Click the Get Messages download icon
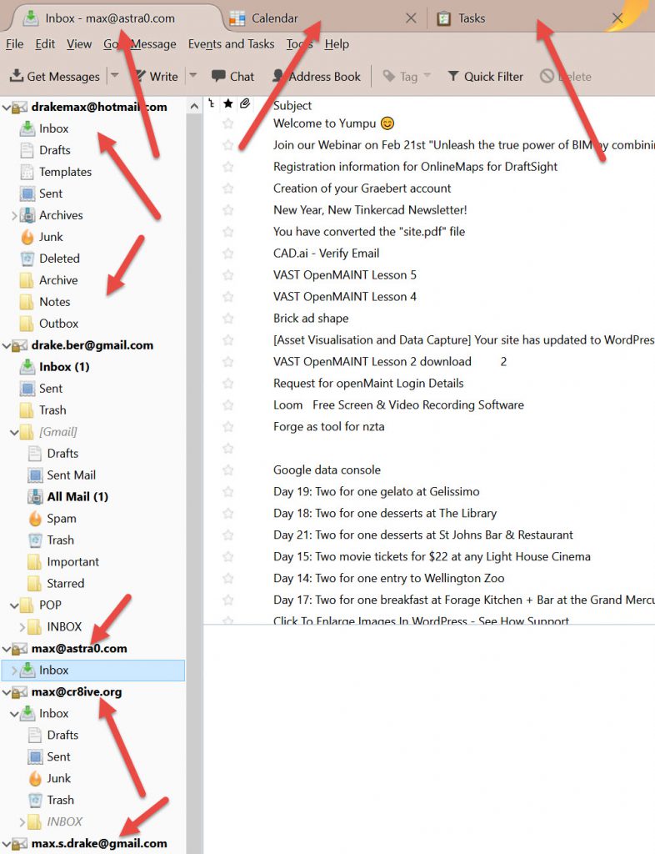Image resolution: width=655 pixels, height=854 pixels. point(16,76)
